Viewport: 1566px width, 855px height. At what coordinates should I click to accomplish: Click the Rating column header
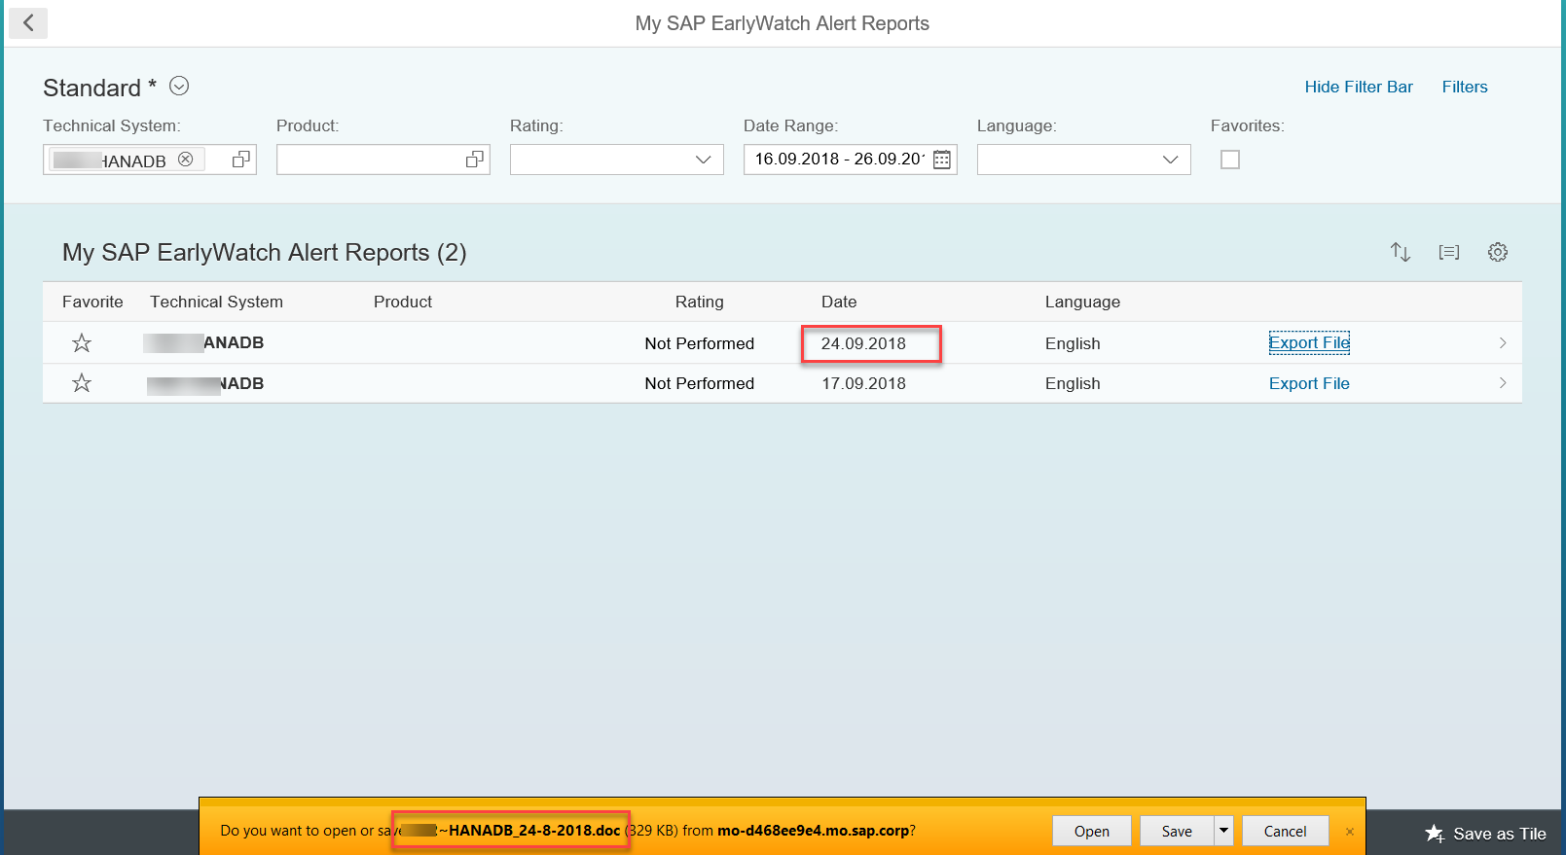(699, 302)
